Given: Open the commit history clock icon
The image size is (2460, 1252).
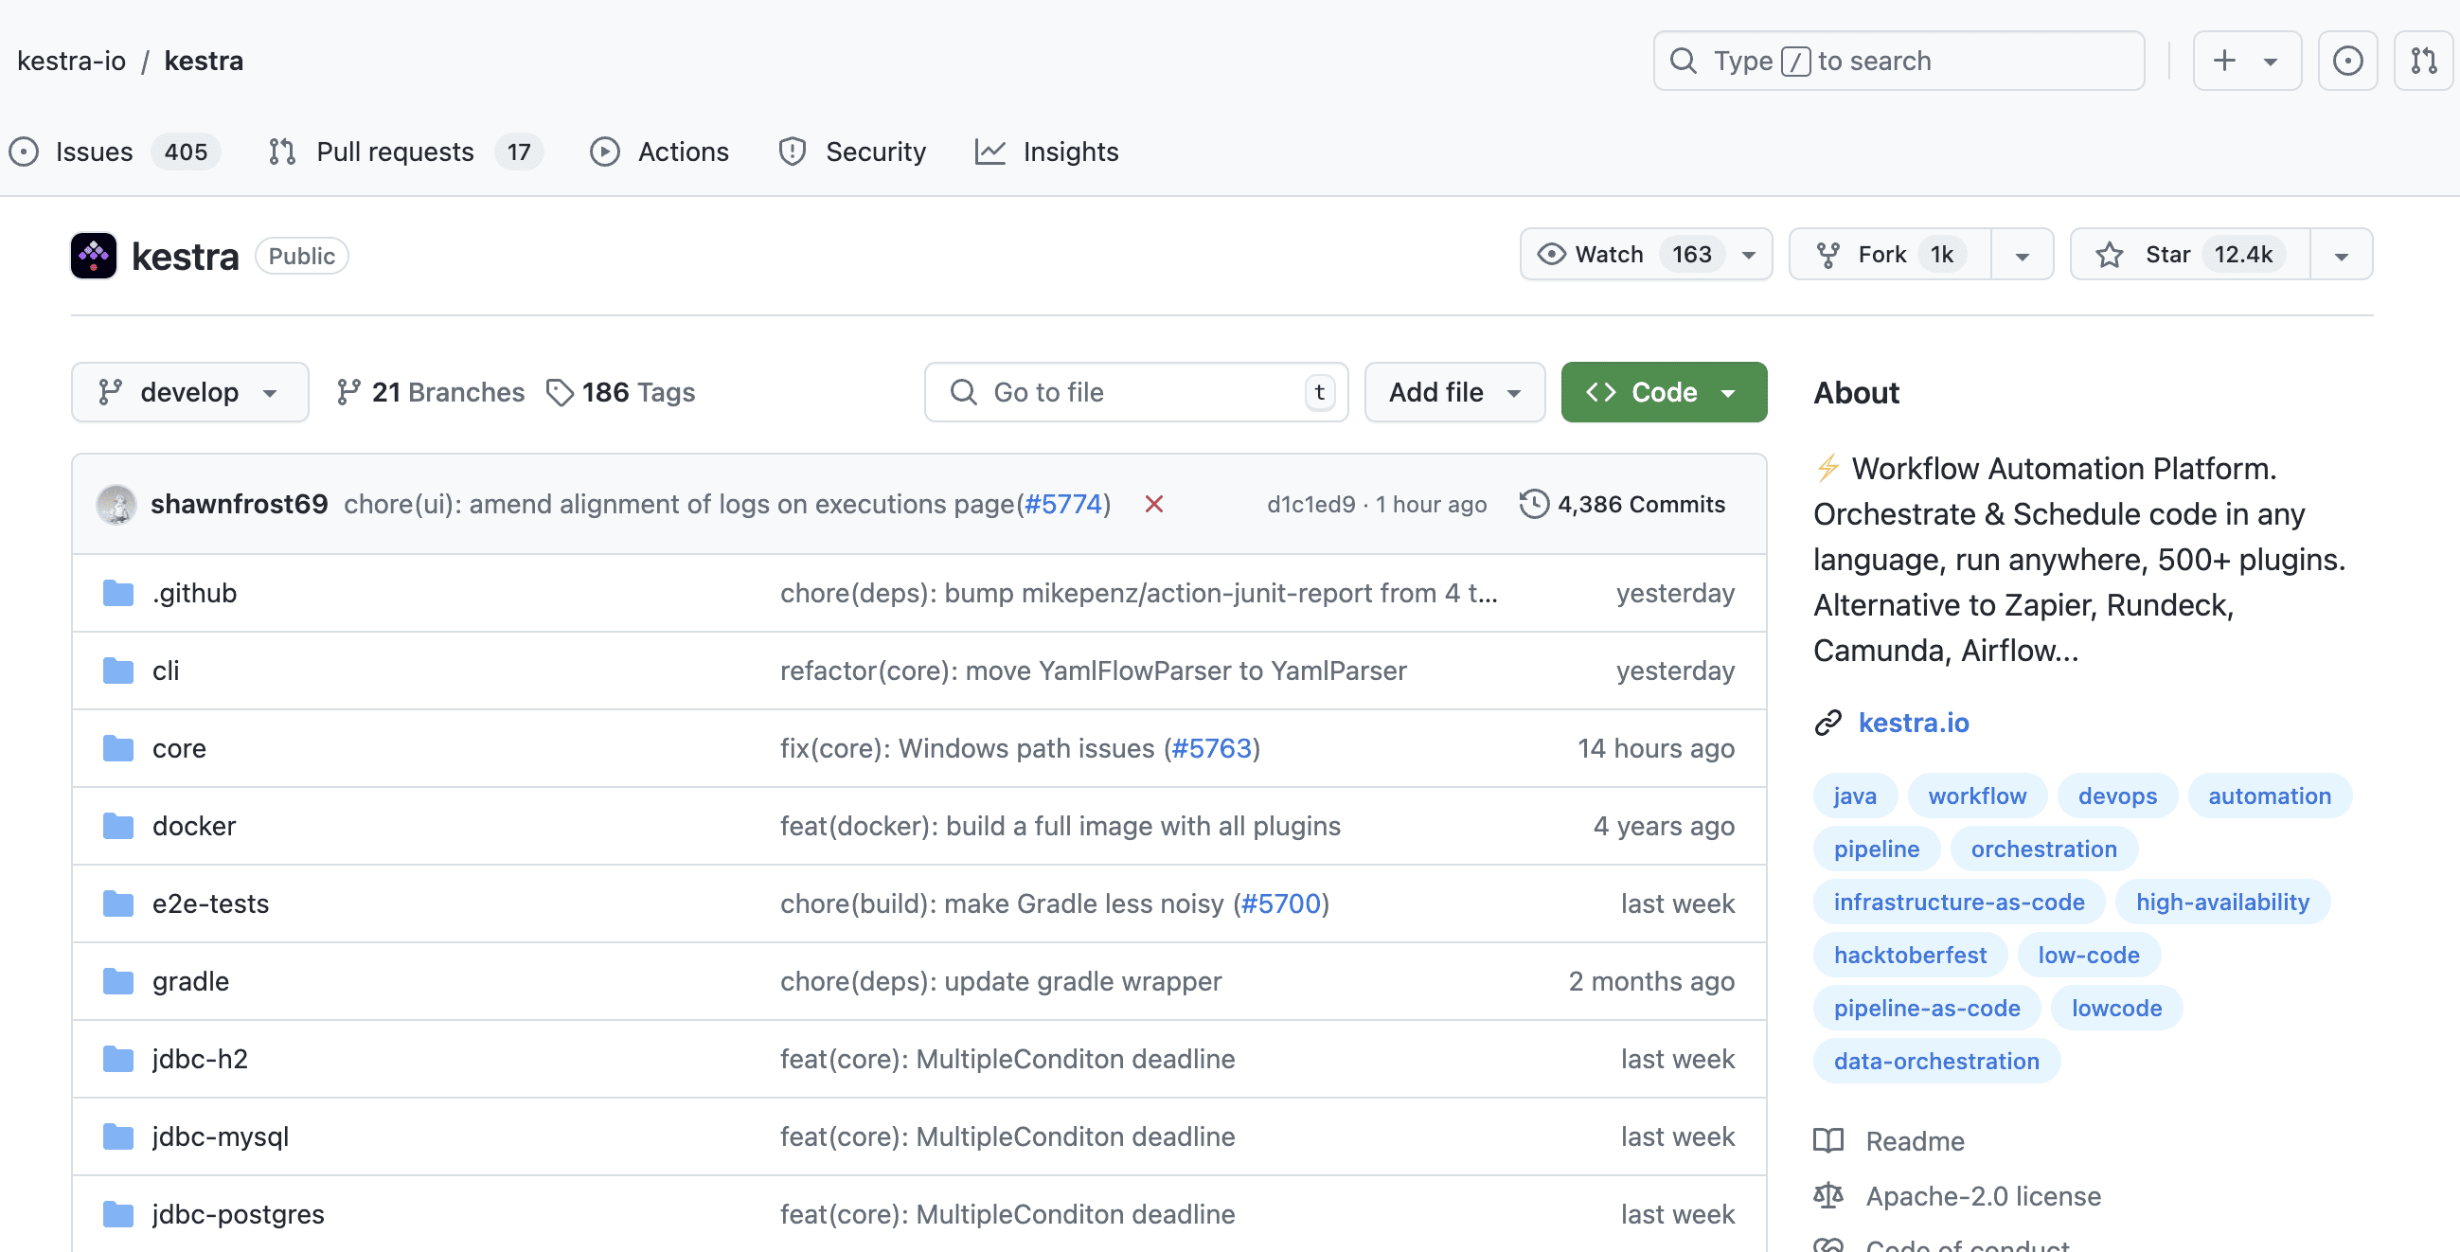Looking at the screenshot, I should click(x=1534, y=504).
